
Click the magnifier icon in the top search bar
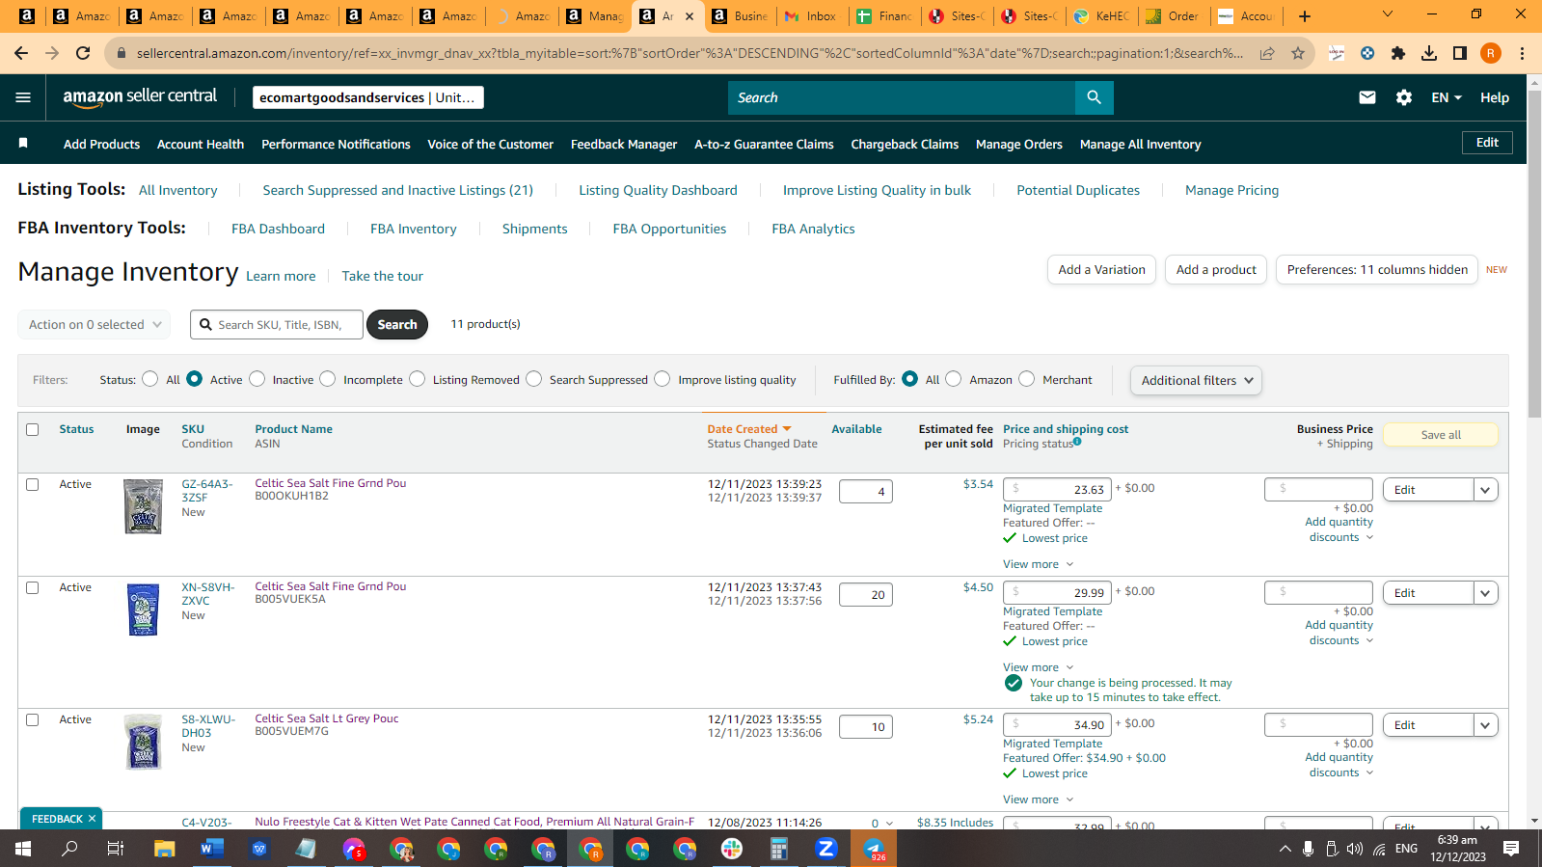[x=1094, y=97]
